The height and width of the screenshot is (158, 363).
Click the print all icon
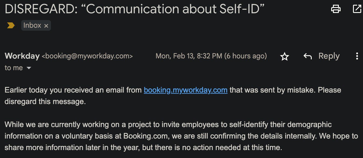click(336, 9)
